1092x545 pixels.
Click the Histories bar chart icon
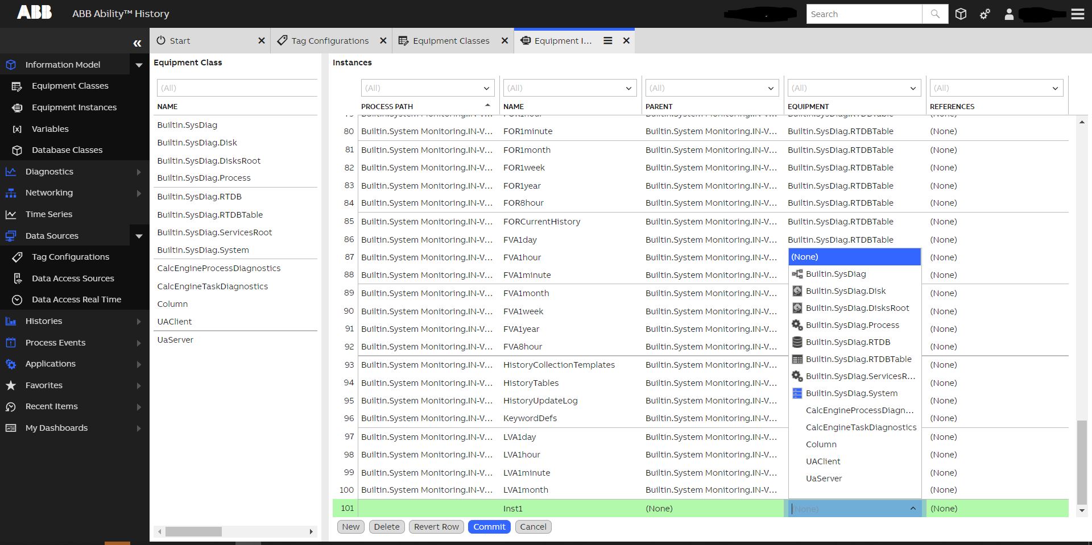point(11,321)
